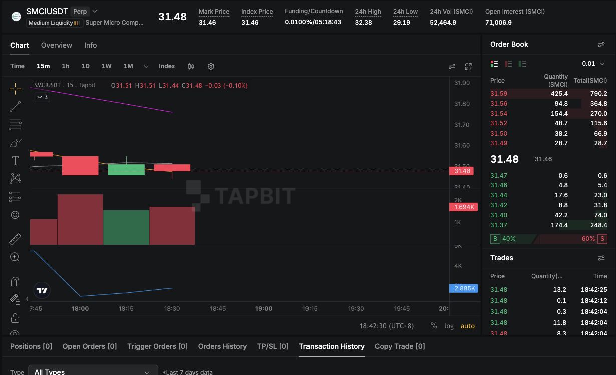Toggle log scale on chart
This screenshot has width=616, height=375.
[449, 326]
